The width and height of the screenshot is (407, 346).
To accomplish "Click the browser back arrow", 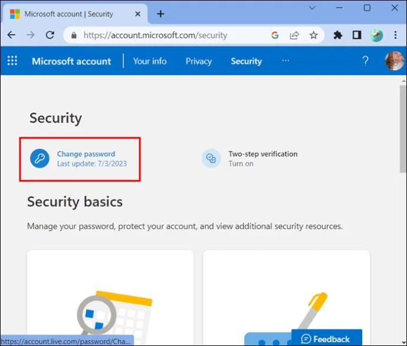I will pos(11,35).
